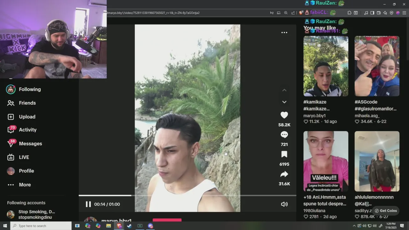Click the maryo.bby1 username under first recommendation
The width and height of the screenshot is (409, 230).
coord(314,116)
